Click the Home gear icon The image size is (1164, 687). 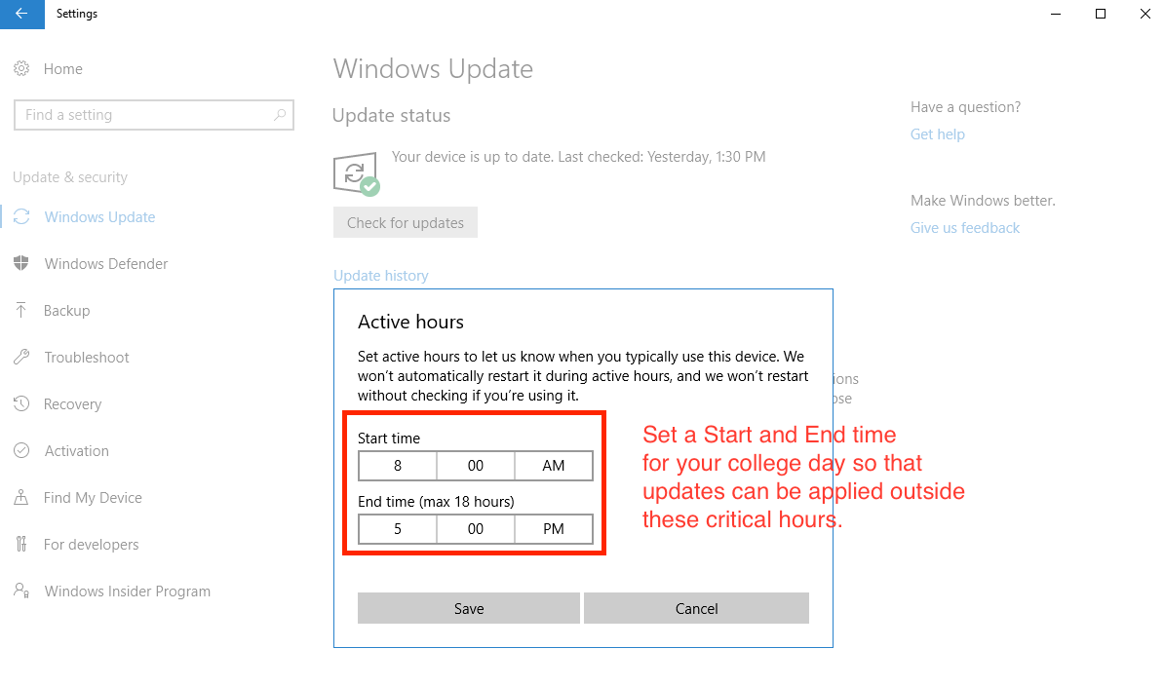click(21, 68)
